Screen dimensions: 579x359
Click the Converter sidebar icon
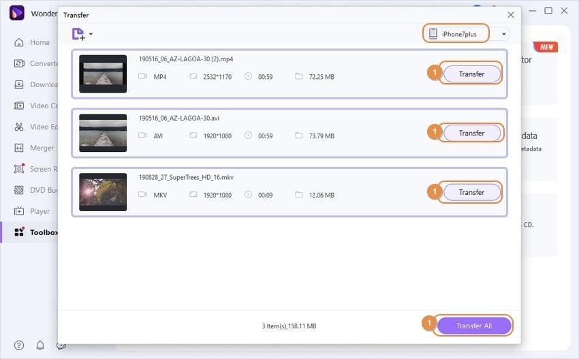click(19, 63)
